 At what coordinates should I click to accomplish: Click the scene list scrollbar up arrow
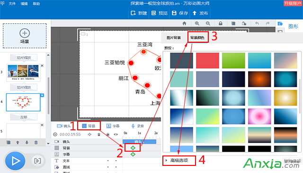click(48, 55)
